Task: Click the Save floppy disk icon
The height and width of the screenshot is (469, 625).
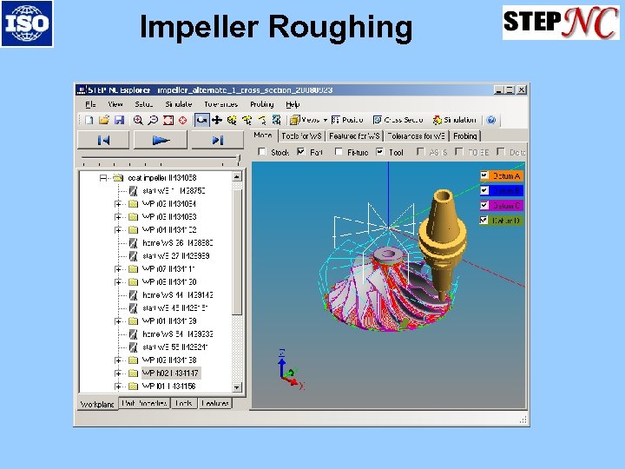Action: 119,120
